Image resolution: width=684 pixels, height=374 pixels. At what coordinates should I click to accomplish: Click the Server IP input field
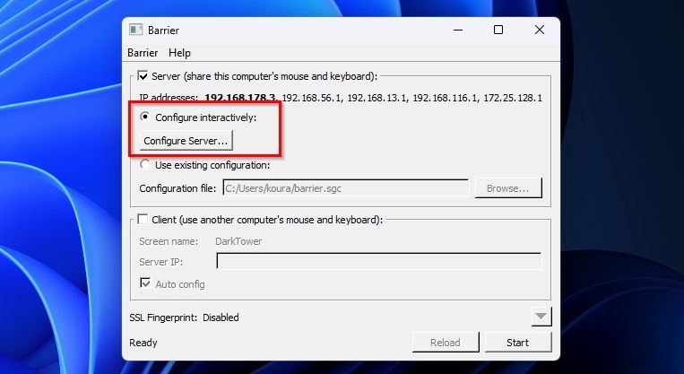click(x=379, y=261)
